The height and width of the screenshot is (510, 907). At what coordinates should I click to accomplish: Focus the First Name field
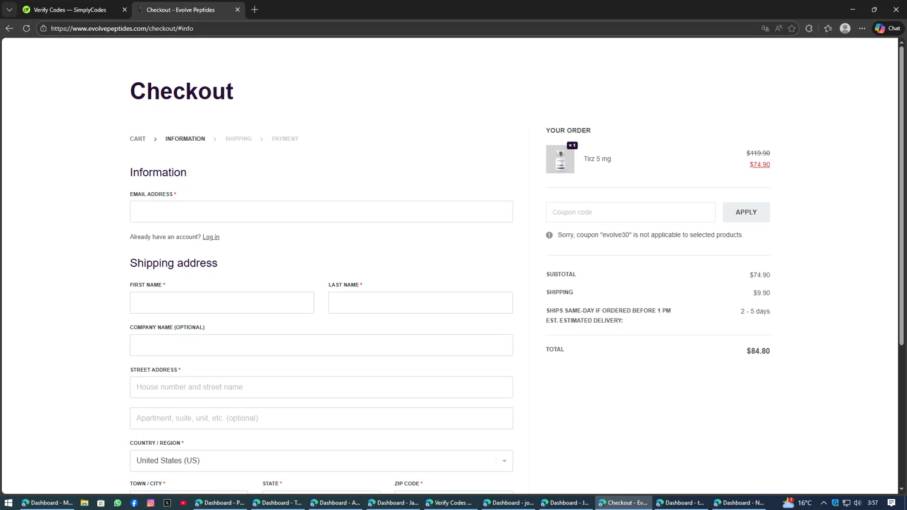point(222,303)
